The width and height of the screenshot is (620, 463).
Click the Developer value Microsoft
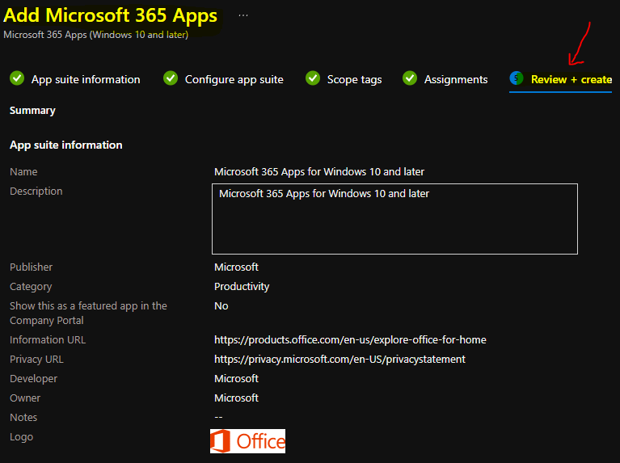[x=236, y=378]
